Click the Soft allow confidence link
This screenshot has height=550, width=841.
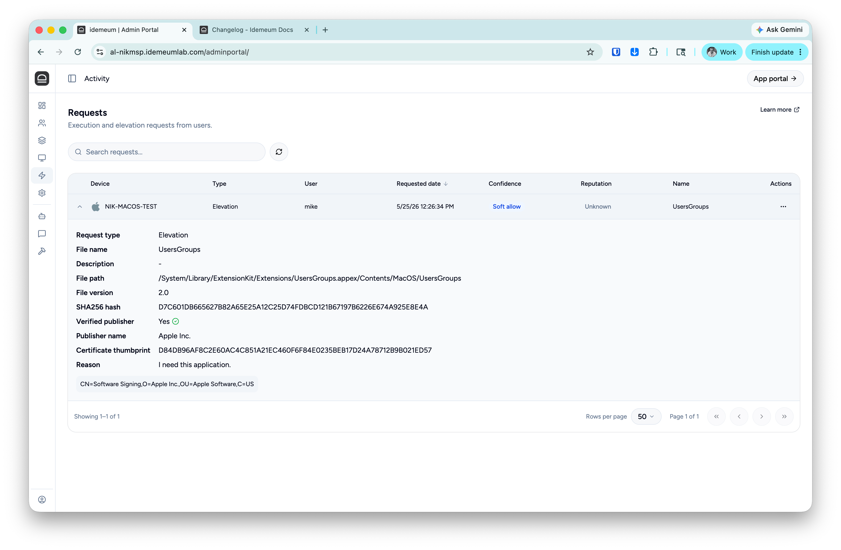pyautogui.click(x=506, y=206)
